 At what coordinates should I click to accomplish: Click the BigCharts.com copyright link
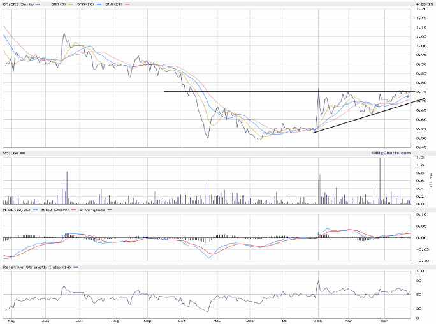click(x=389, y=152)
